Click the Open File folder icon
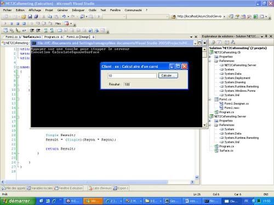 (24, 16)
